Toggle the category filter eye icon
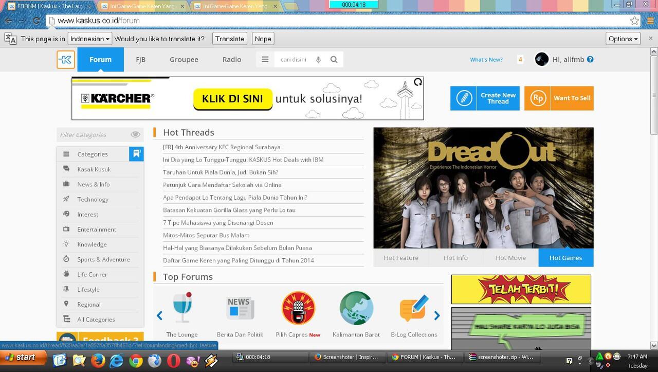This screenshot has height=372, width=658. 135,134
